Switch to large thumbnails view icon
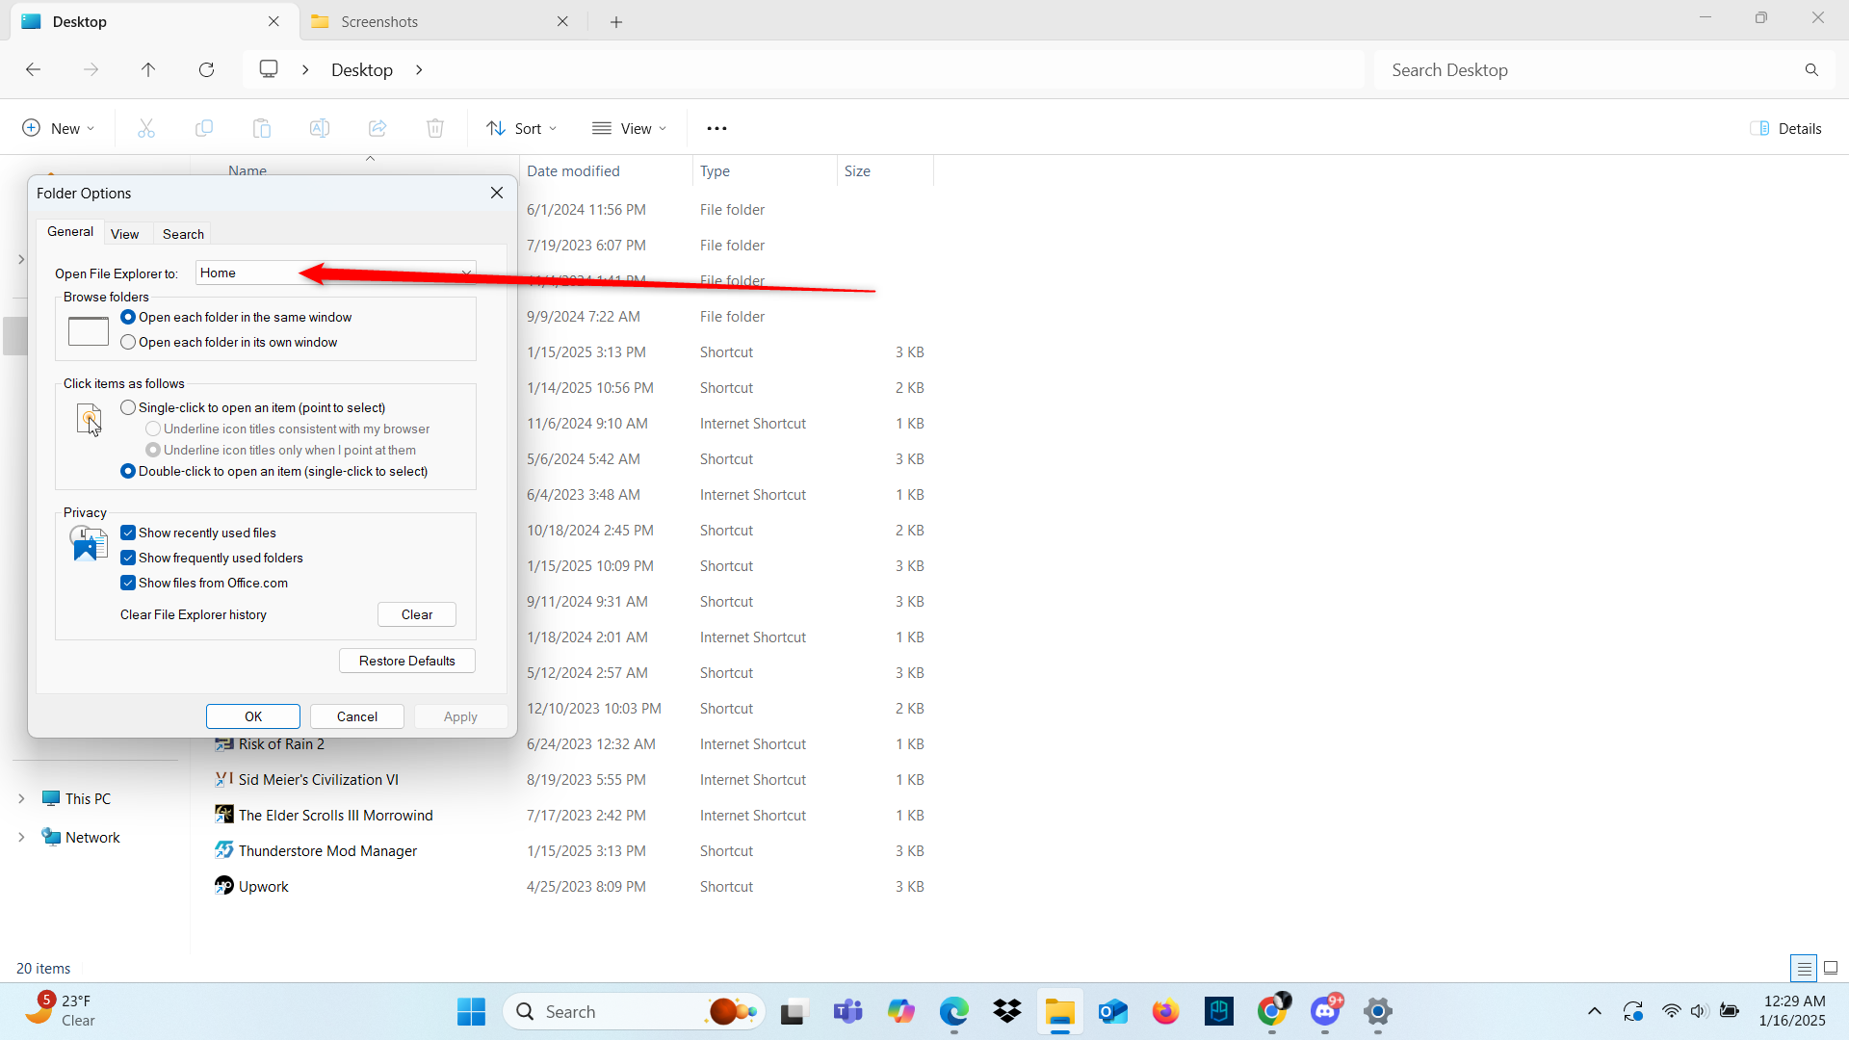Viewport: 1849px width, 1040px height. (x=1831, y=968)
